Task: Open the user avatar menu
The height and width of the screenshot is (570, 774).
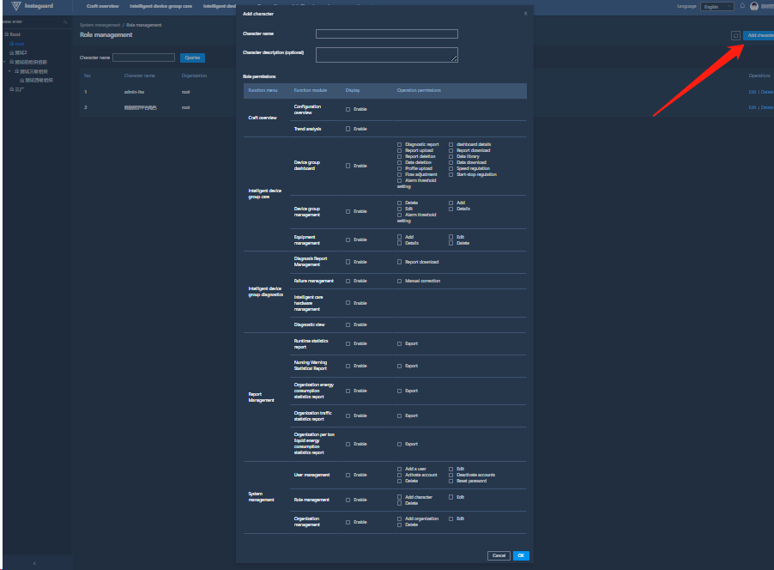Action: [753, 6]
